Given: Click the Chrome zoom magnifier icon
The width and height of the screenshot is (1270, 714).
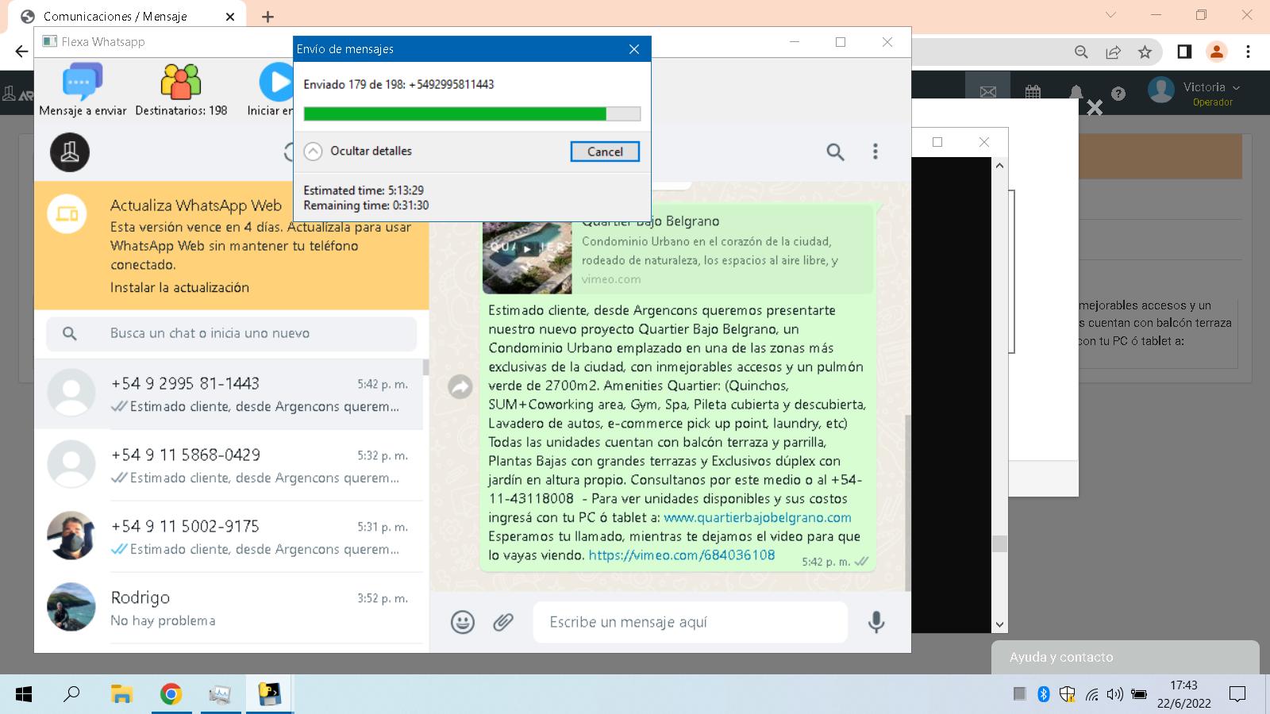Looking at the screenshot, I should (1081, 52).
